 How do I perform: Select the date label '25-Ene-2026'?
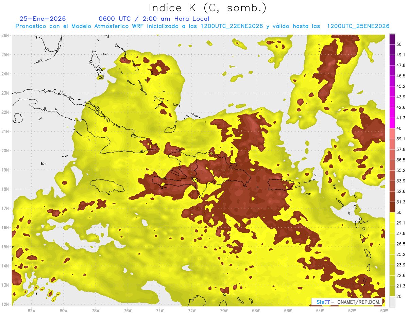coord(42,19)
